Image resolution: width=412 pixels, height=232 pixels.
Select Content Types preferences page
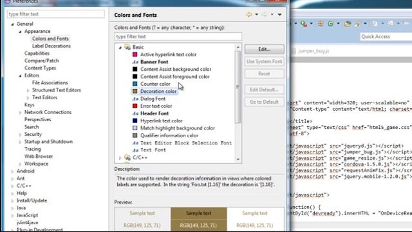40,68
